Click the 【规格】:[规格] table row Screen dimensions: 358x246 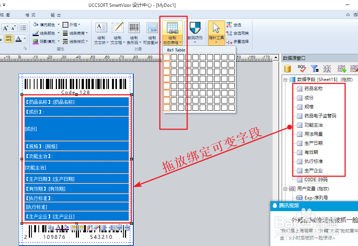[x=77, y=146]
